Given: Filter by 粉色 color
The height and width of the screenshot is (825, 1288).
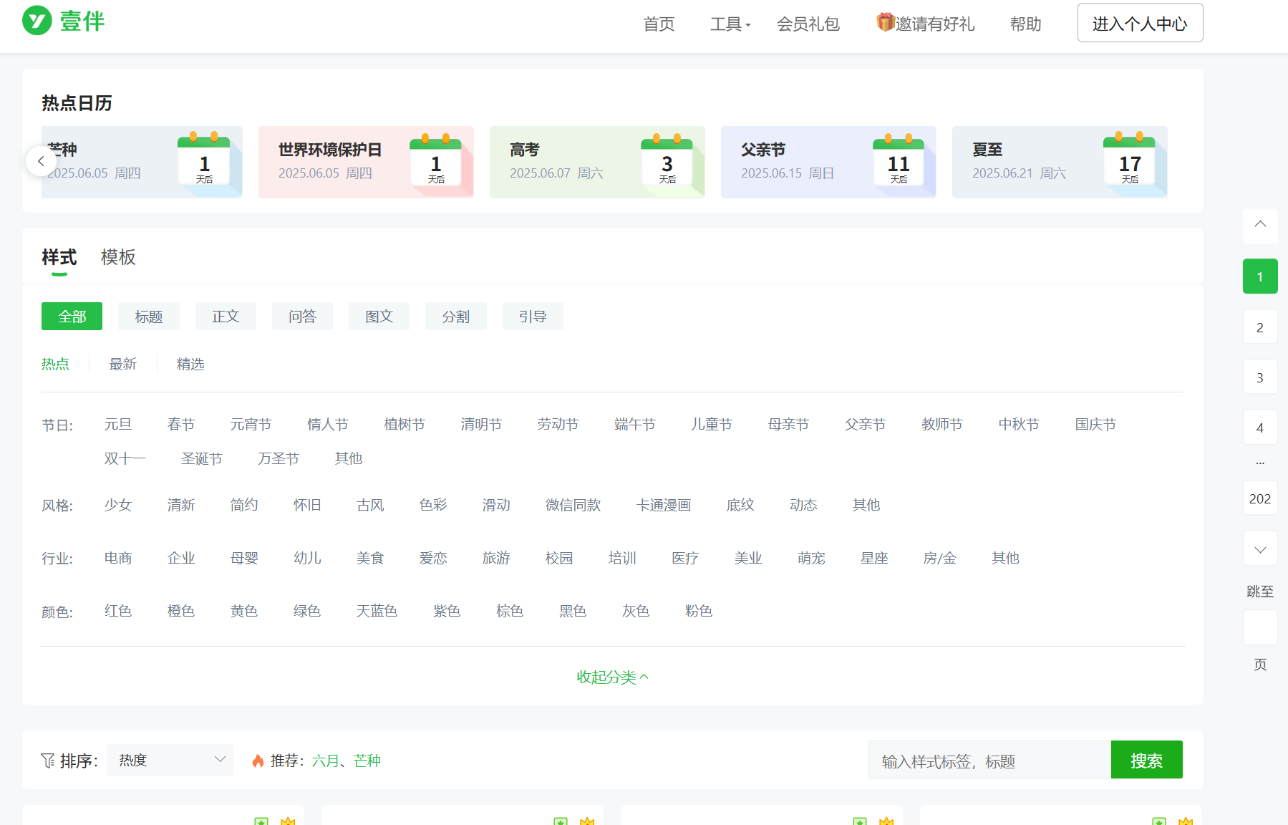Looking at the screenshot, I should pyautogui.click(x=699, y=611).
